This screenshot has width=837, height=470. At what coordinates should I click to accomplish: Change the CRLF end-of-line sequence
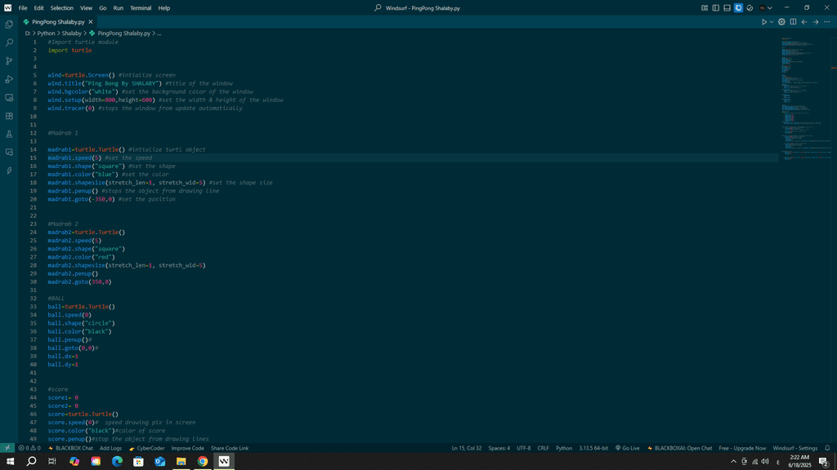pyautogui.click(x=543, y=448)
